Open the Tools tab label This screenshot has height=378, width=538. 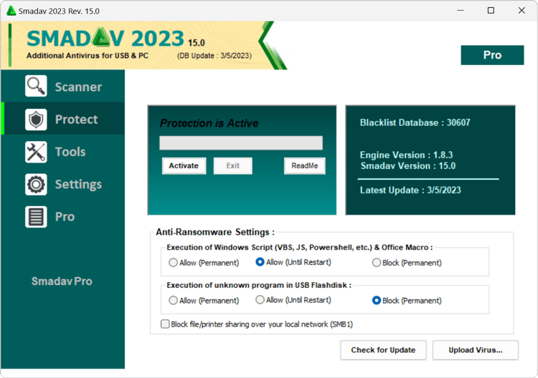pos(70,152)
